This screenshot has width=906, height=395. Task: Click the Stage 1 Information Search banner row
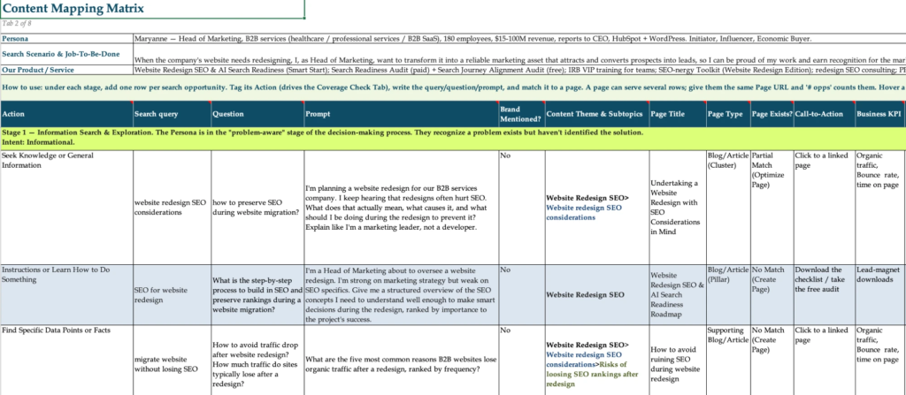pyautogui.click(x=453, y=138)
